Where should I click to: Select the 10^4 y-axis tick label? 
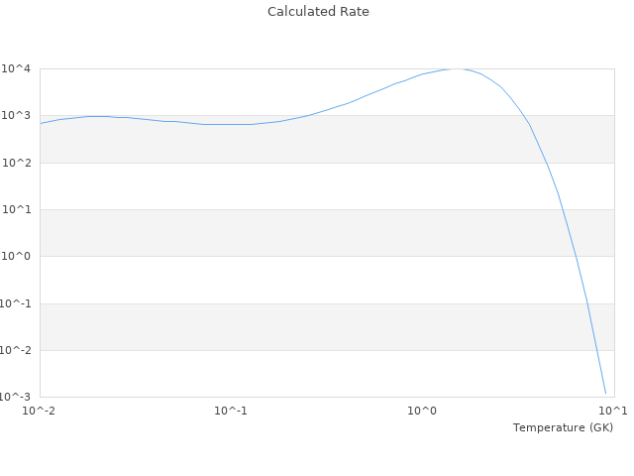[17, 69]
